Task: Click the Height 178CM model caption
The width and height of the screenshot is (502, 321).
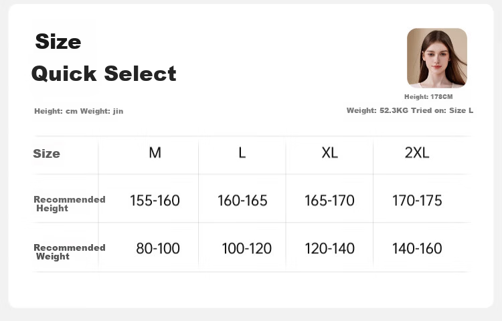Action: coord(428,96)
